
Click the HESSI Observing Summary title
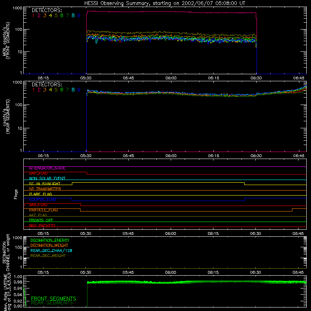tap(164, 3)
